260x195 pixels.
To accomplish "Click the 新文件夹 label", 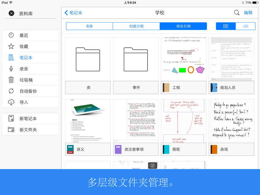I will (28, 130).
